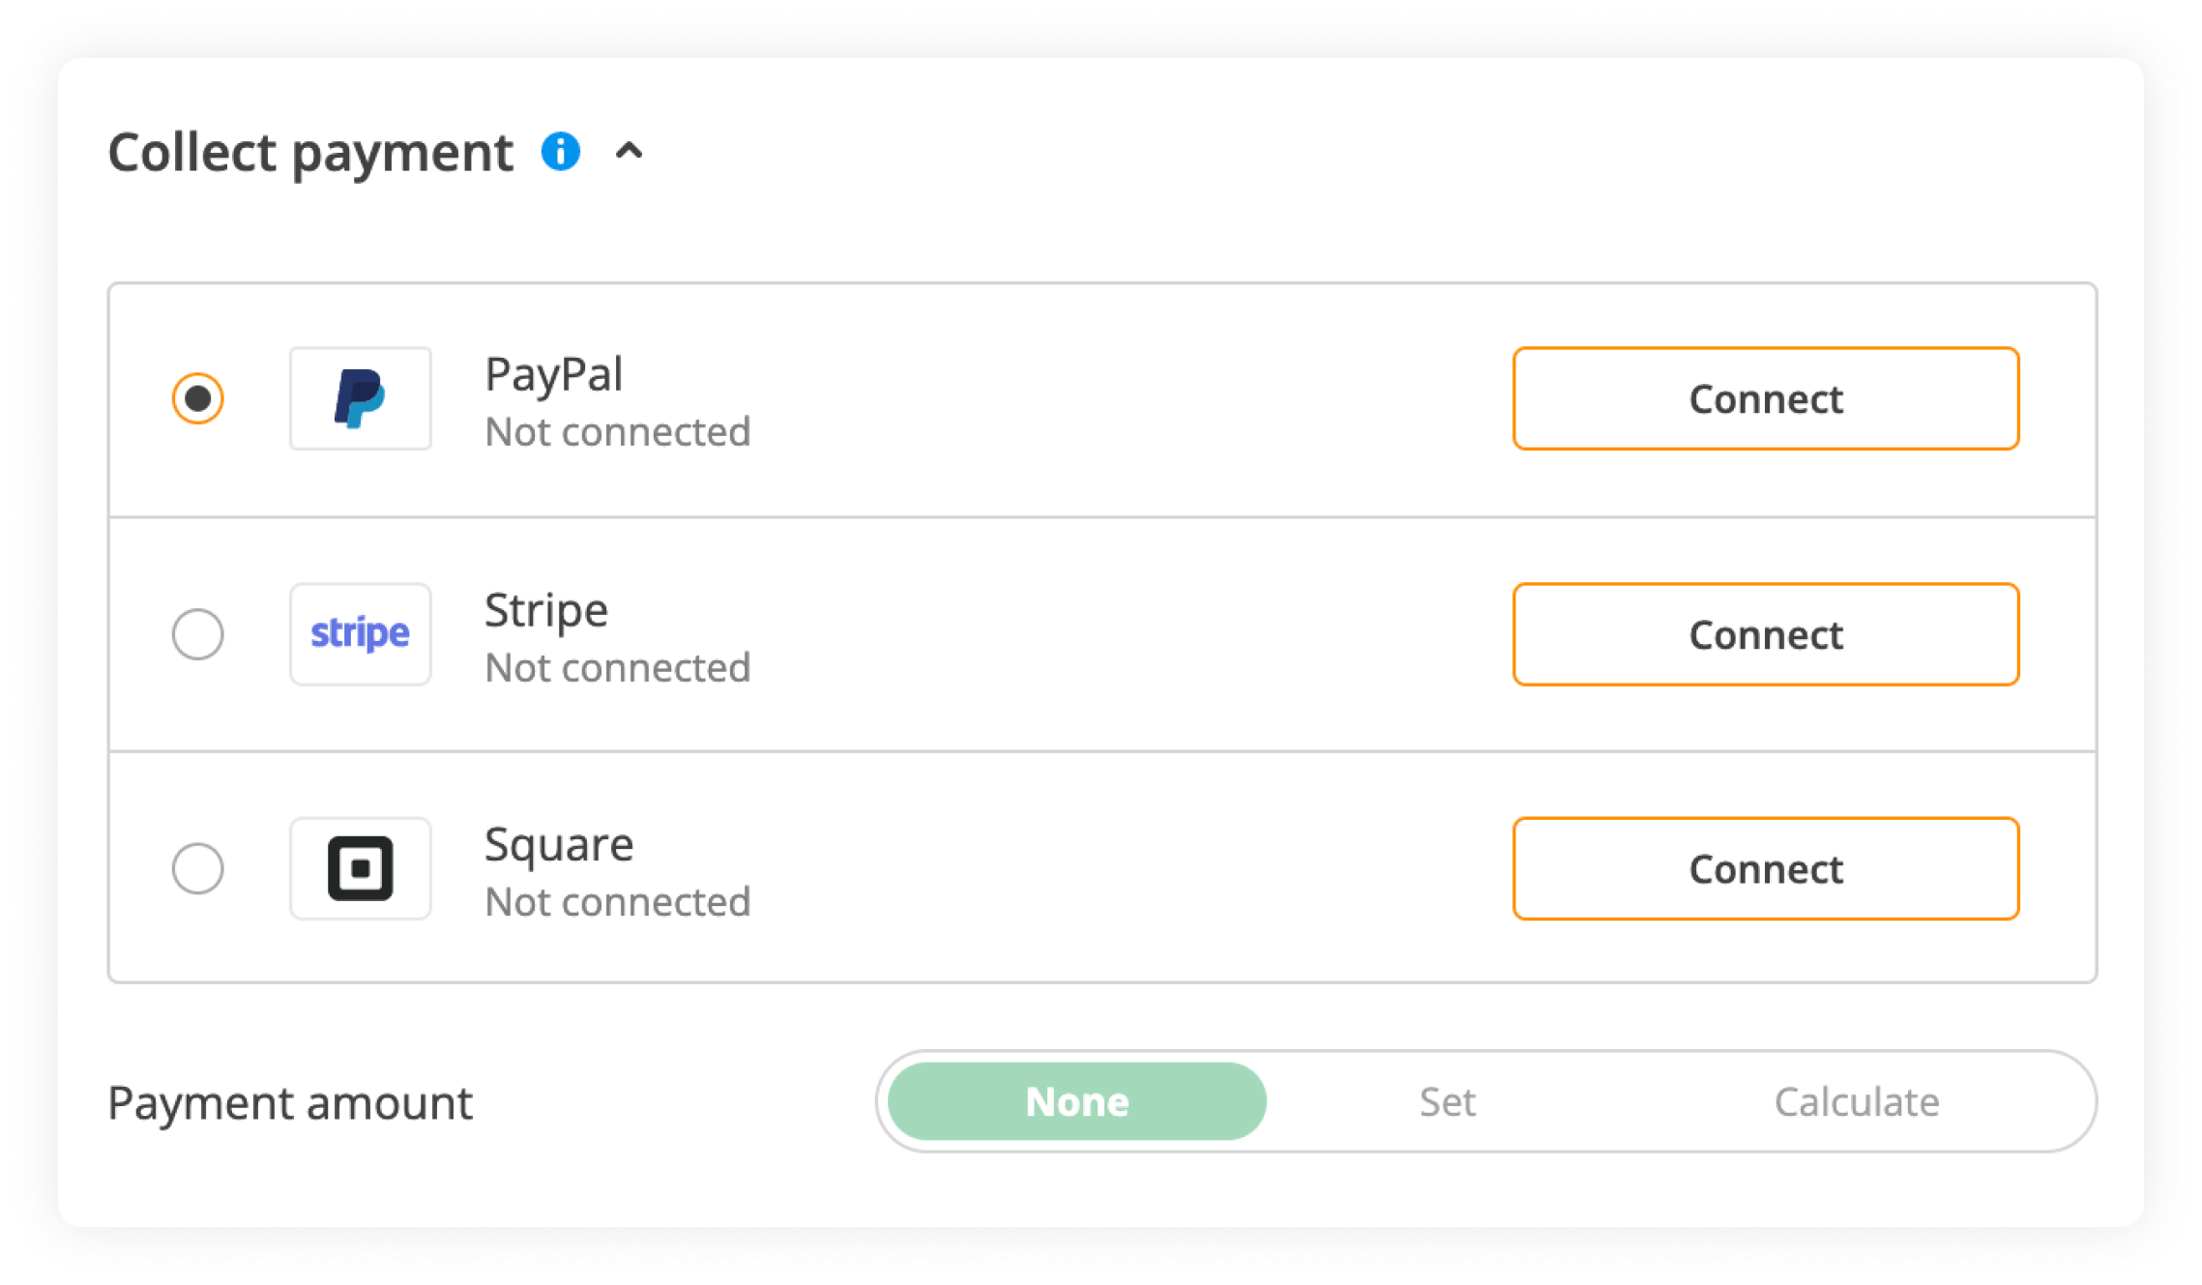
Task: Switch payment amount to Set
Action: tap(1447, 1101)
